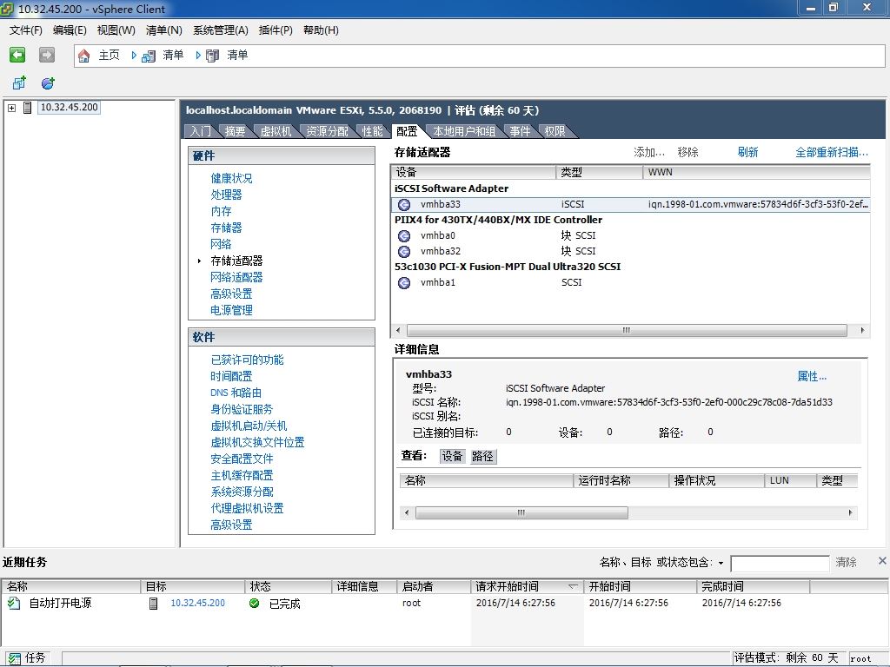Click the sort arrow on 请求开始时间 column
Image resolution: width=890 pixels, height=667 pixels.
coord(573,586)
